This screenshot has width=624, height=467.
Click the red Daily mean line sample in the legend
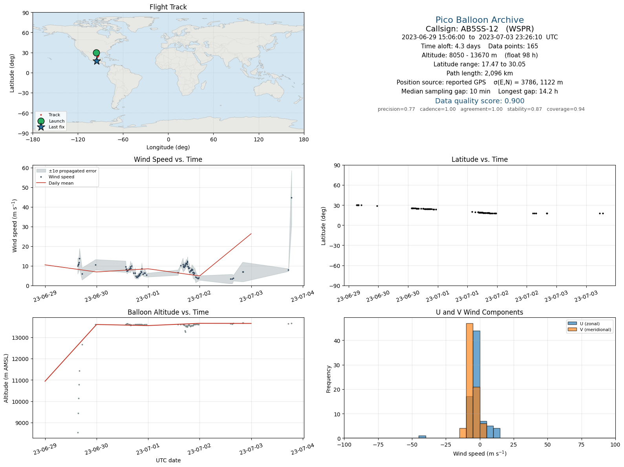41,183
